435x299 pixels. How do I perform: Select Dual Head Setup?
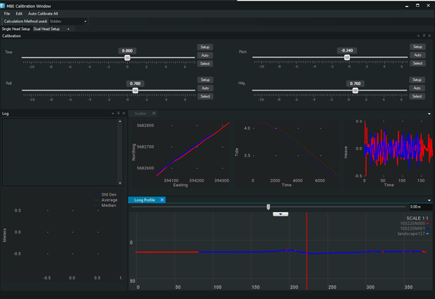click(x=47, y=29)
